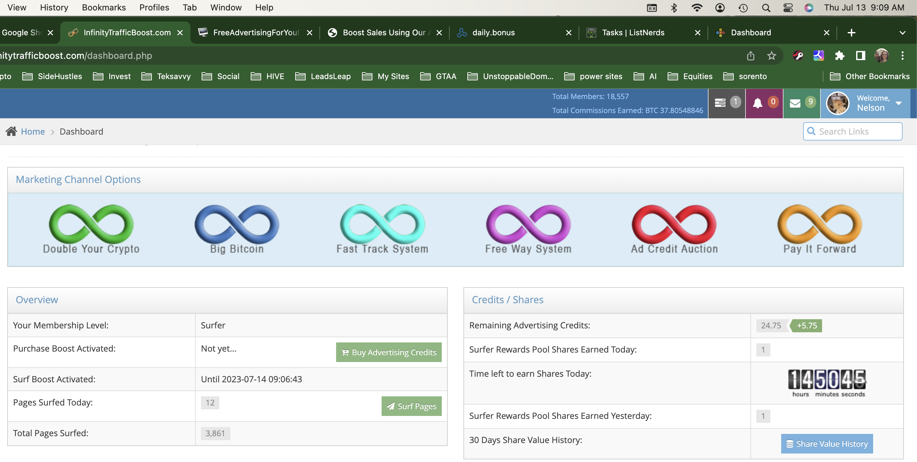Image resolution: width=917 pixels, height=462 pixels.
Task: Open the Pay It Forward channel
Action: pos(819,229)
